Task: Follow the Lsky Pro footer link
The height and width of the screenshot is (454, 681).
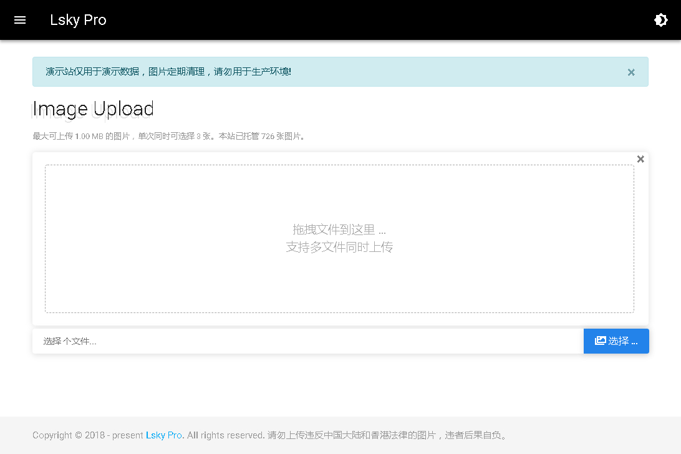Action: [x=164, y=435]
